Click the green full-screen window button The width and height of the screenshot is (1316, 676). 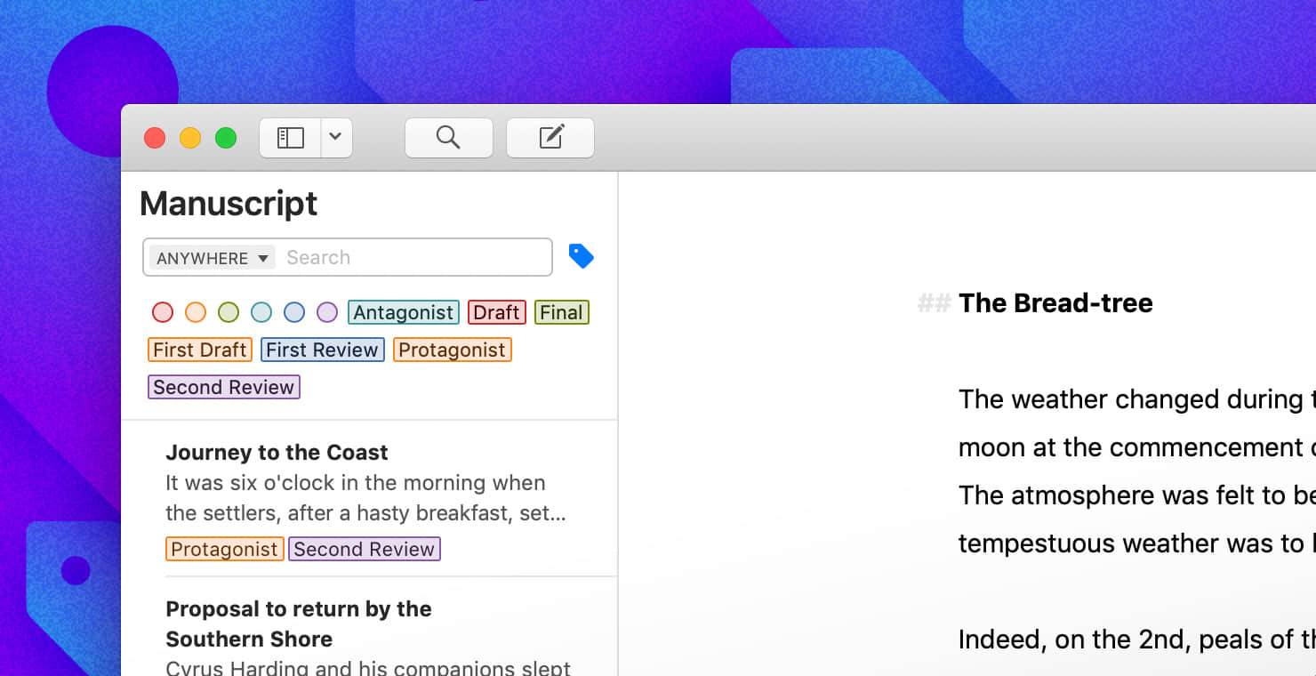coord(226,138)
